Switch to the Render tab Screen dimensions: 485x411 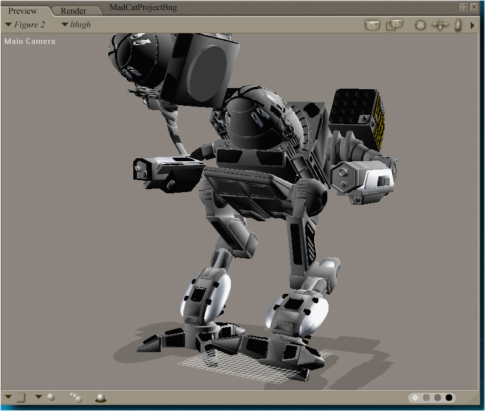coord(74,11)
